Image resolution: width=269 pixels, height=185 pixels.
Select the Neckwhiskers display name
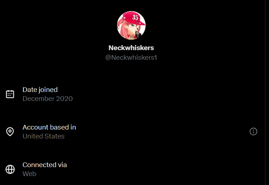tap(131, 48)
